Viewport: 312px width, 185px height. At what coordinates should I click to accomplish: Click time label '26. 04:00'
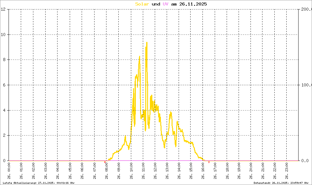click(x=58, y=171)
